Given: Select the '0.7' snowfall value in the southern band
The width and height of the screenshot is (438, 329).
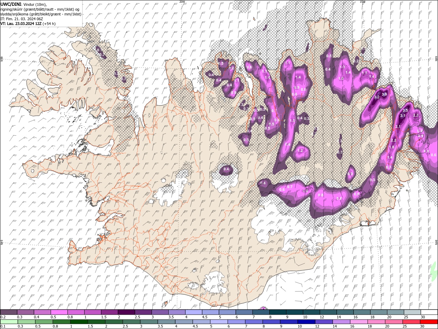Looking at the screenshot, I should (290, 187).
